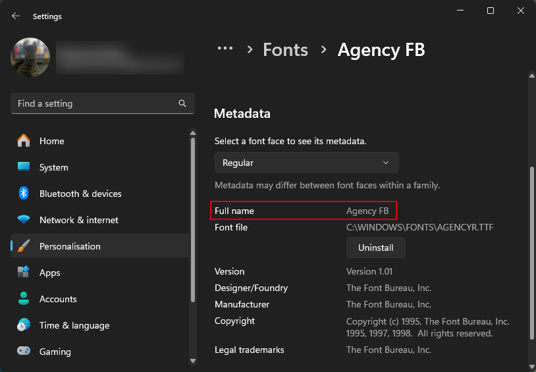Select the Network & internet Wi-Fi icon
536x372 pixels.
(x=24, y=220)
